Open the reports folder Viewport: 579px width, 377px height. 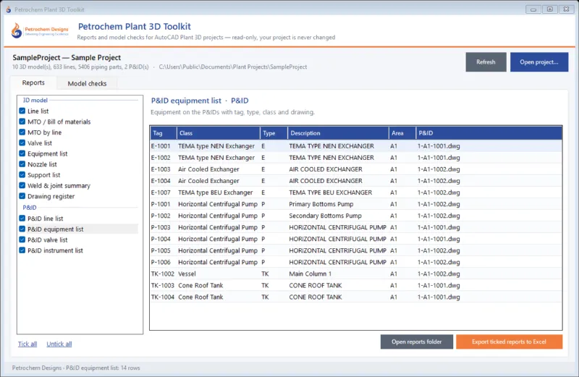point(417,342)
